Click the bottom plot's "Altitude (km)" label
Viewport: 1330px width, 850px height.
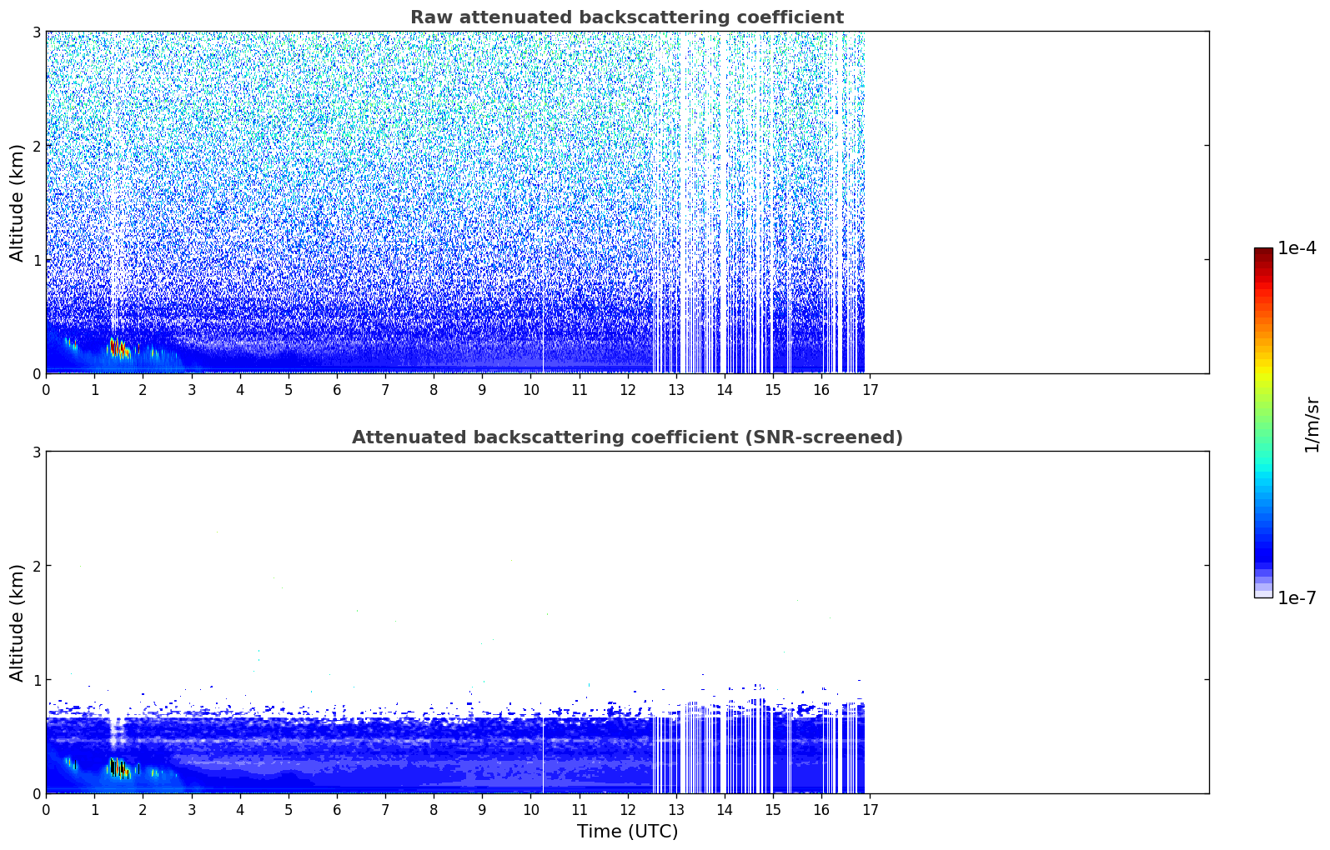pyautogui.click(x=18, y=622)
